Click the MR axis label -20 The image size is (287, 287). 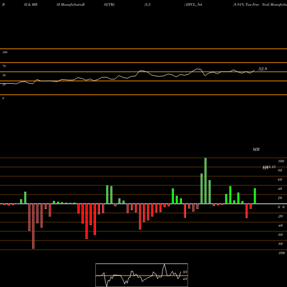[280, 216]
